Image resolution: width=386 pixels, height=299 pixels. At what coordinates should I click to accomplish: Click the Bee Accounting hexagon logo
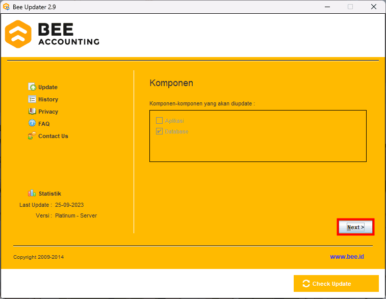coord(18,34)
